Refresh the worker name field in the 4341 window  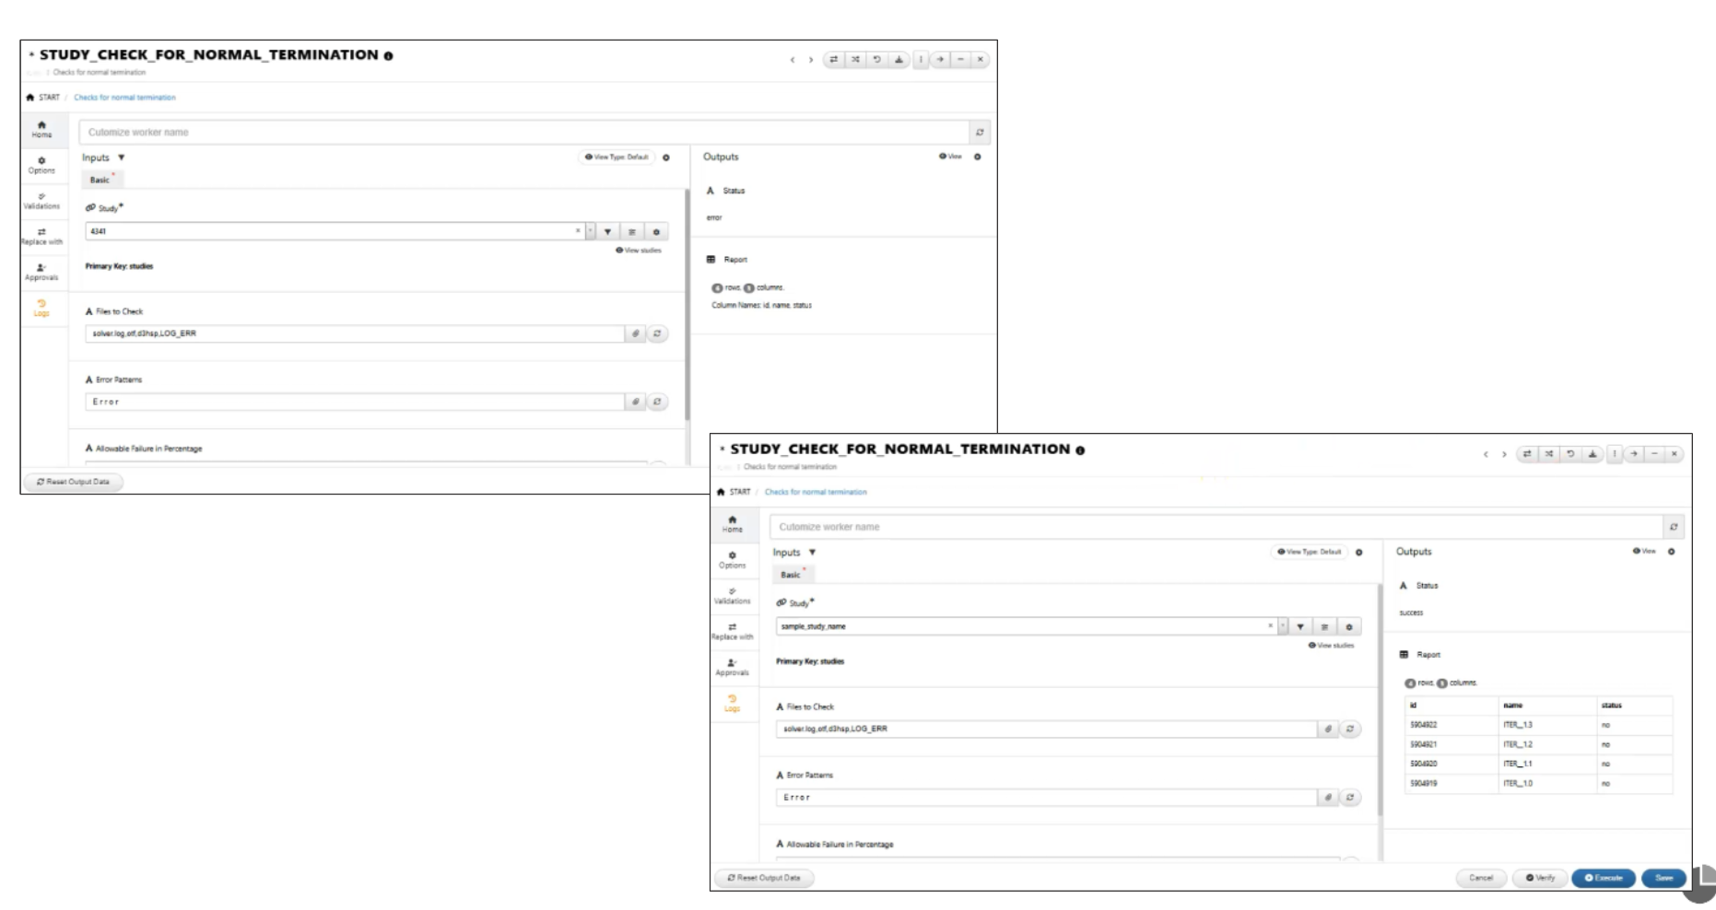[x=980, y=133]
